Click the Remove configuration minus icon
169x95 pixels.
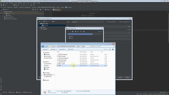point(41,22)
